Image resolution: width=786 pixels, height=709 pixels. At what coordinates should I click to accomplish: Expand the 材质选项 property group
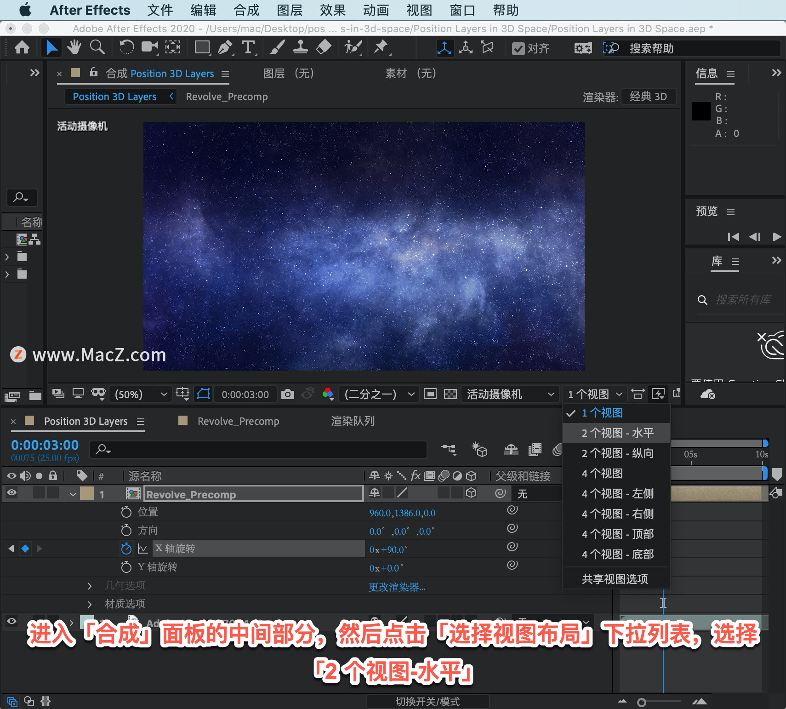point(90,604)
